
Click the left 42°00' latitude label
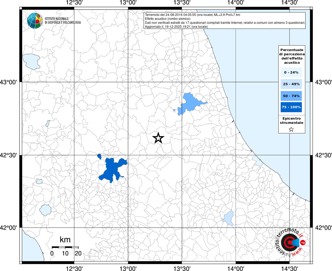8,228
